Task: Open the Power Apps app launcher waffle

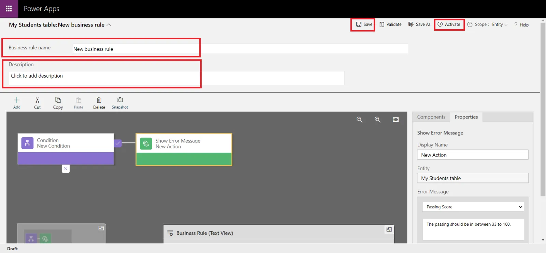Action: pyautogui.click(x=9, y=9)
